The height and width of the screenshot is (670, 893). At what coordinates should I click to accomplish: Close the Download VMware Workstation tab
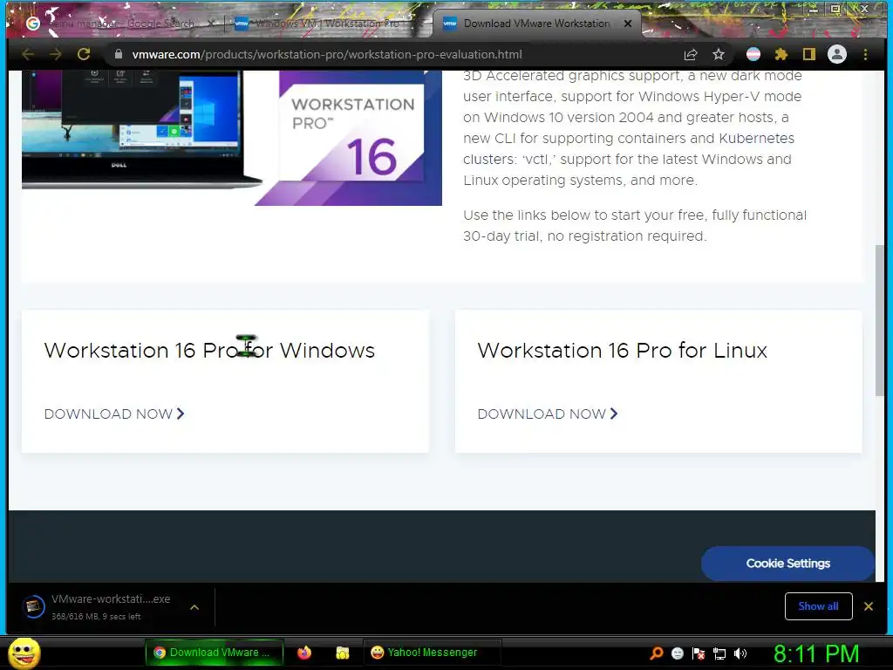click(628, 24)
